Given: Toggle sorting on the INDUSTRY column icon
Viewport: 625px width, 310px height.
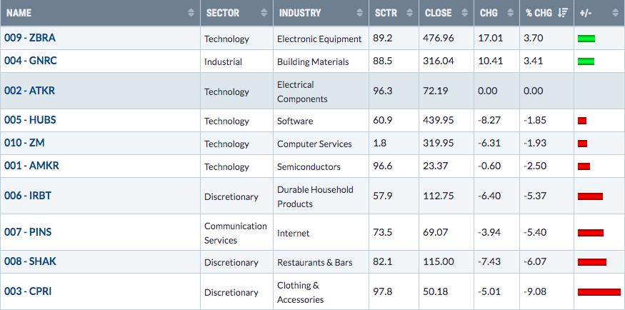Looking at the screenshot, I should (x=359, y=13).
